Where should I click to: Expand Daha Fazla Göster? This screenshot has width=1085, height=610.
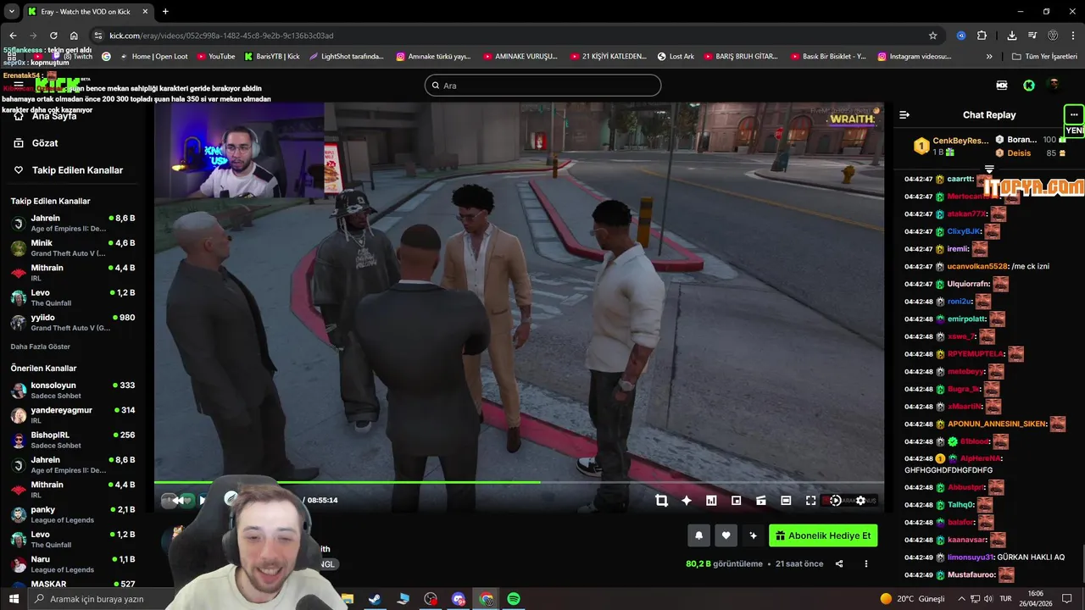[41, 347]
